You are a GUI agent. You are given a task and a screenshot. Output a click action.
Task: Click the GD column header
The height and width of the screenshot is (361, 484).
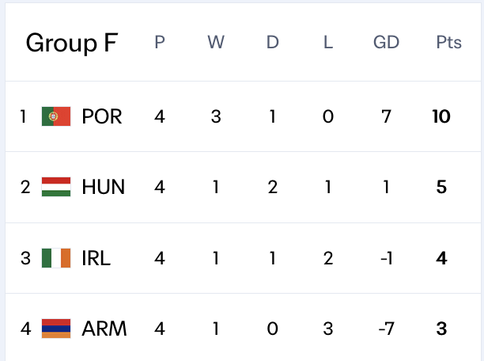pos(386,43)
